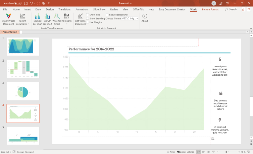Switch to Reading View icon
This screenshot has width=253, height=154.
tap(208, 152)
